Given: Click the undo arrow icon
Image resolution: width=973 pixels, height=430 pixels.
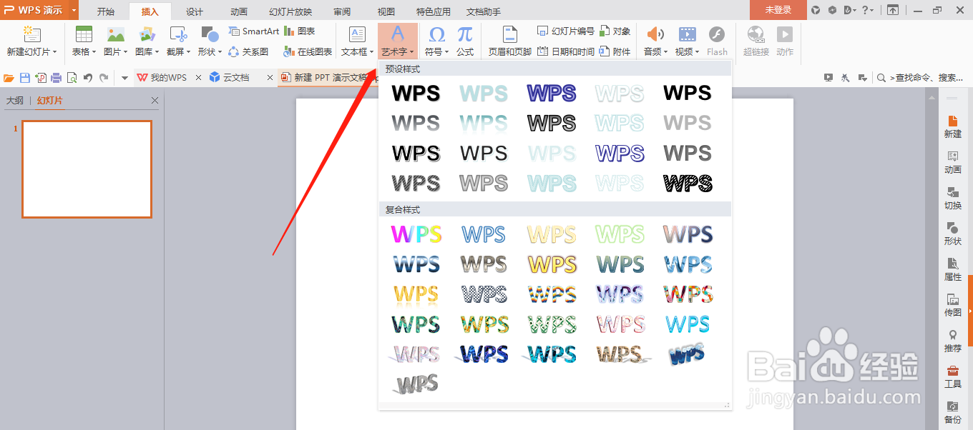Looking at the screenshot, I should pyautogui.click(x=88, y=78).
